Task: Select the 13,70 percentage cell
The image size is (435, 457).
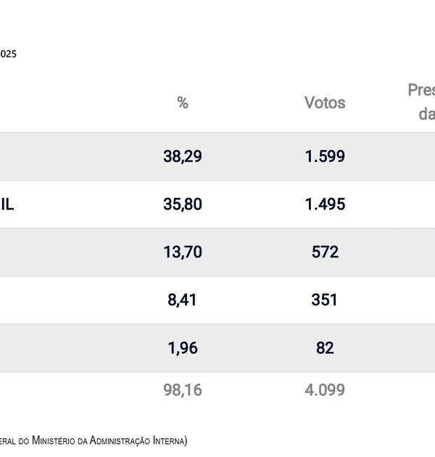Action: [x=183, y=252]
